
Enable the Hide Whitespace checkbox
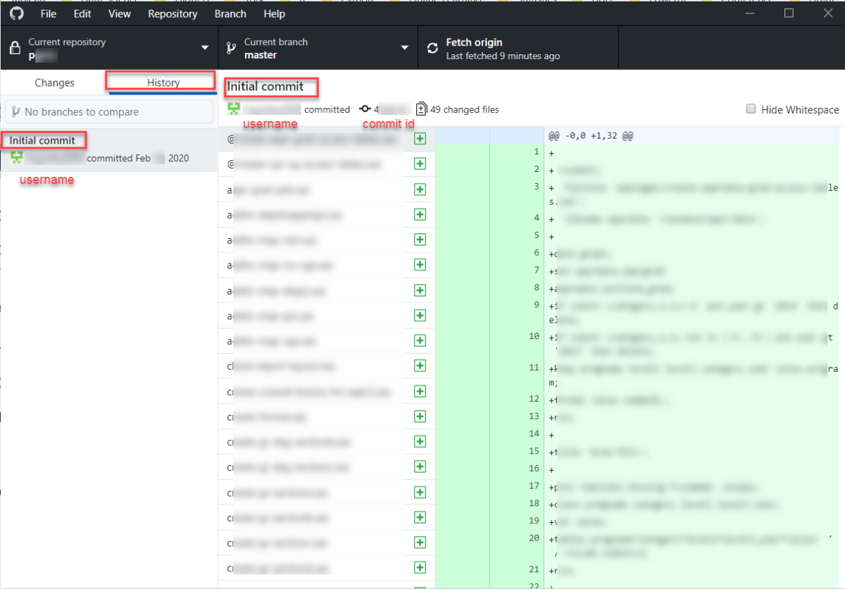click(751, 108)
